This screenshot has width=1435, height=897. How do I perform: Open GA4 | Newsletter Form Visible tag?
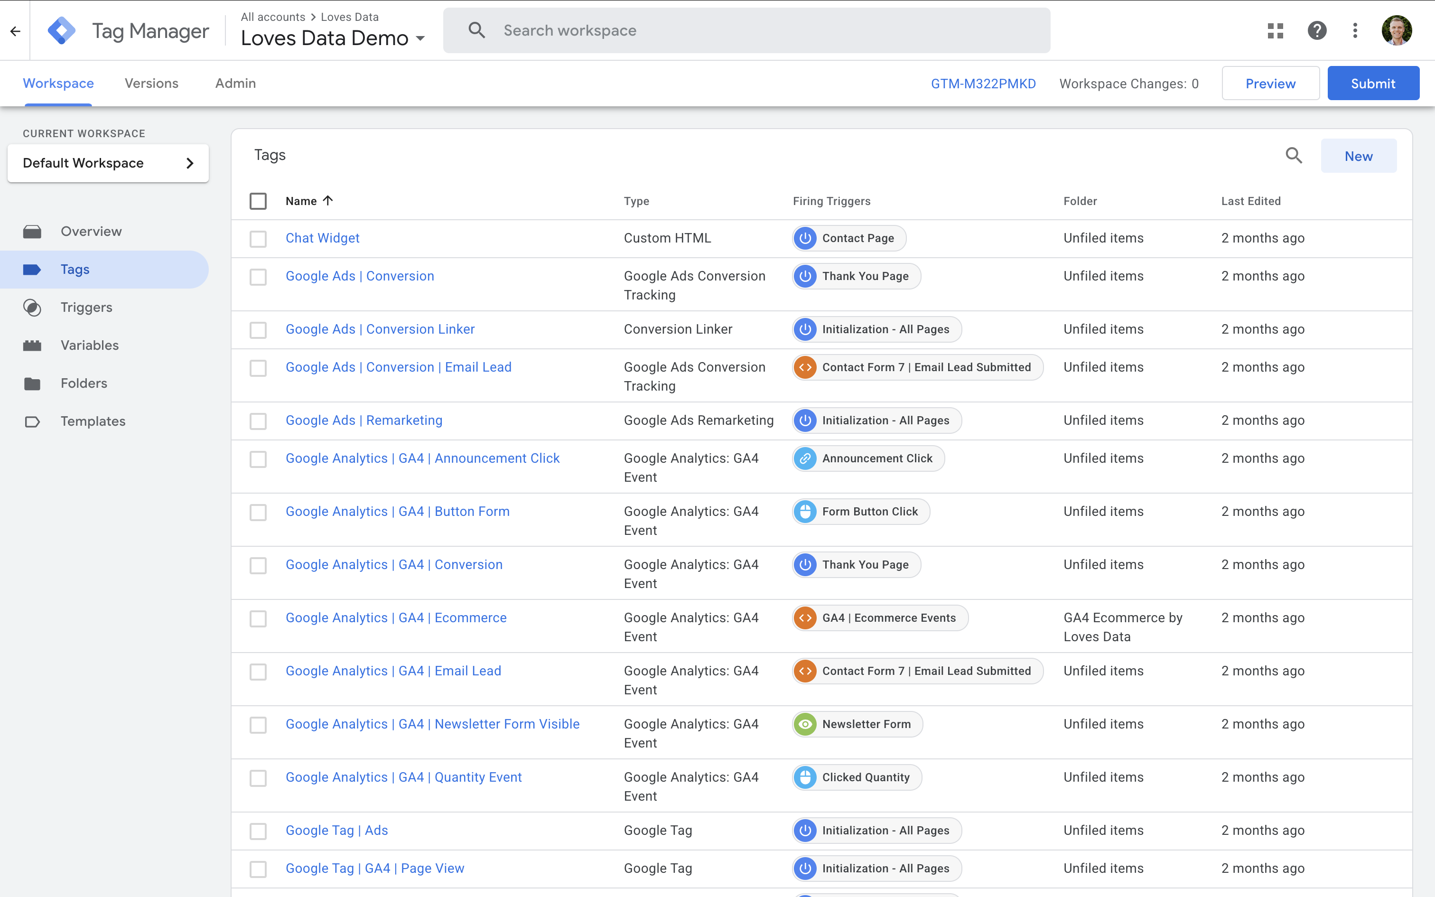[x=432, y=724]
